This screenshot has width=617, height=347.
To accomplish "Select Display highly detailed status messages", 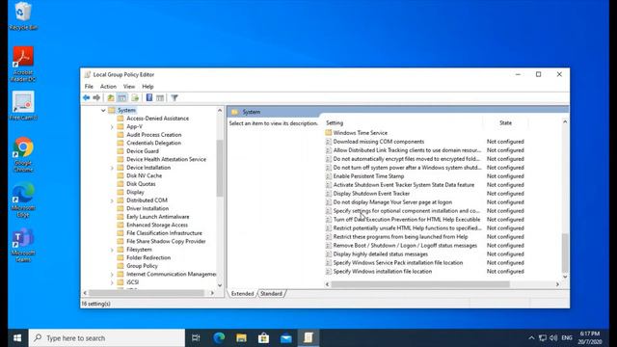I will coord(380,254).
